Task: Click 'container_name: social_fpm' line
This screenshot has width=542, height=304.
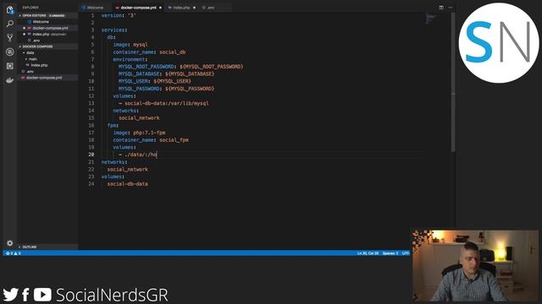Action: [x=151, y=140]
